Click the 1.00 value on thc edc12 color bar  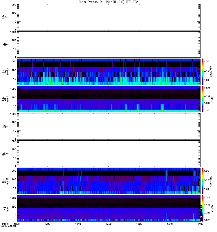207,171
